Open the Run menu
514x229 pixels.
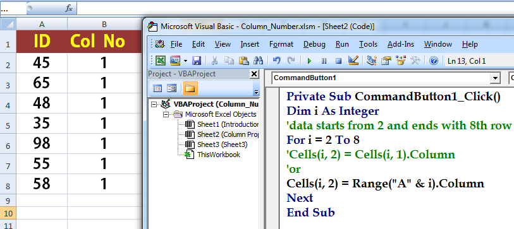click(342, 44)
